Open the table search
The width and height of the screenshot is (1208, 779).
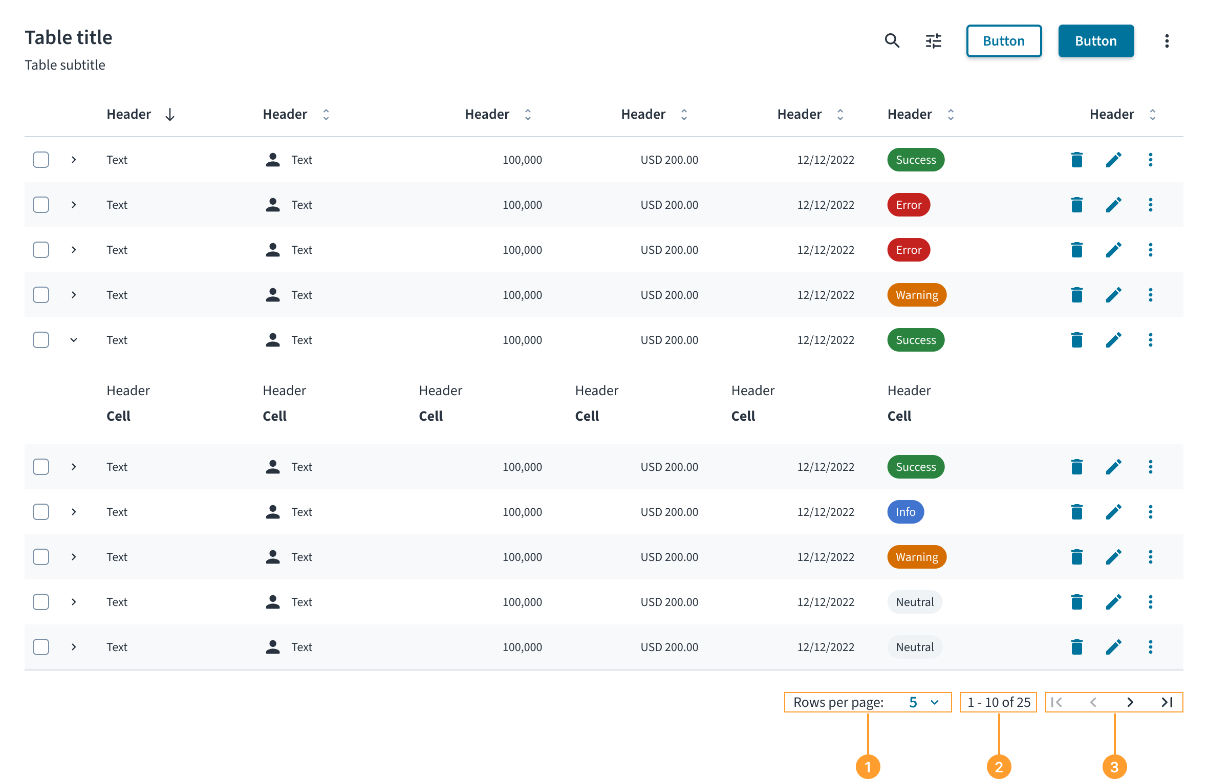click(892, 40)
